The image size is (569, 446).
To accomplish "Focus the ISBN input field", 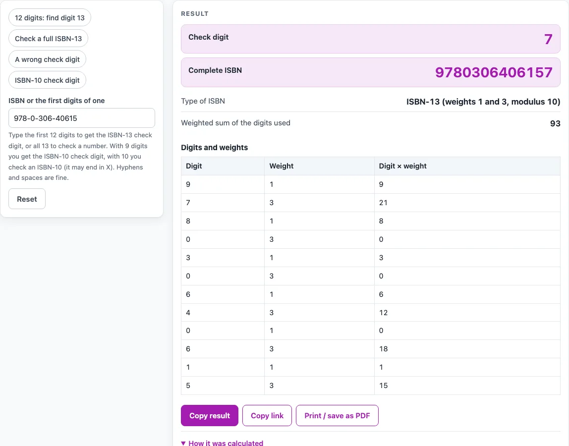I will [x=82, y=118].
